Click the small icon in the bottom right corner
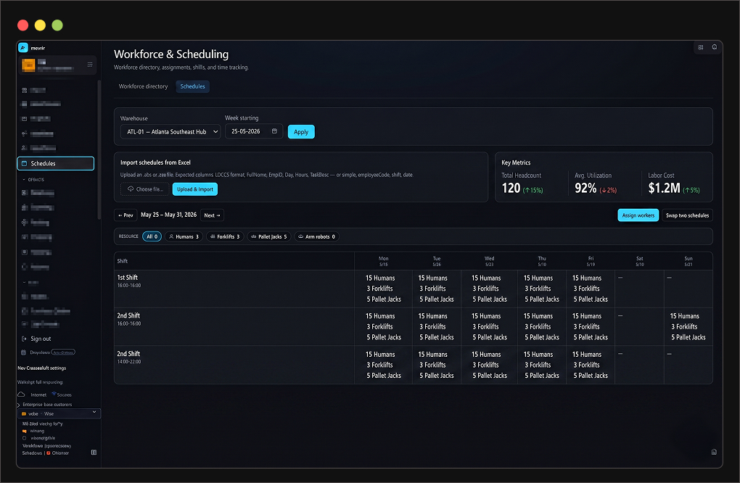This screenshot has width=740, height=483. pos(714,452)
